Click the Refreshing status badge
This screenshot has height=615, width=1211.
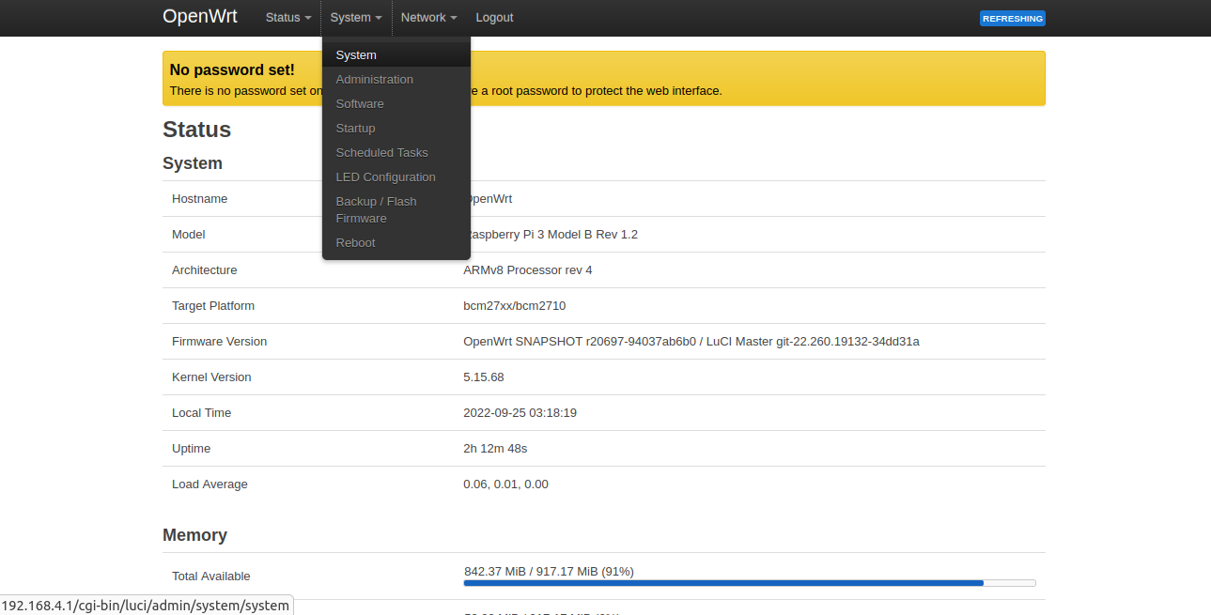tap(1013, 18)
